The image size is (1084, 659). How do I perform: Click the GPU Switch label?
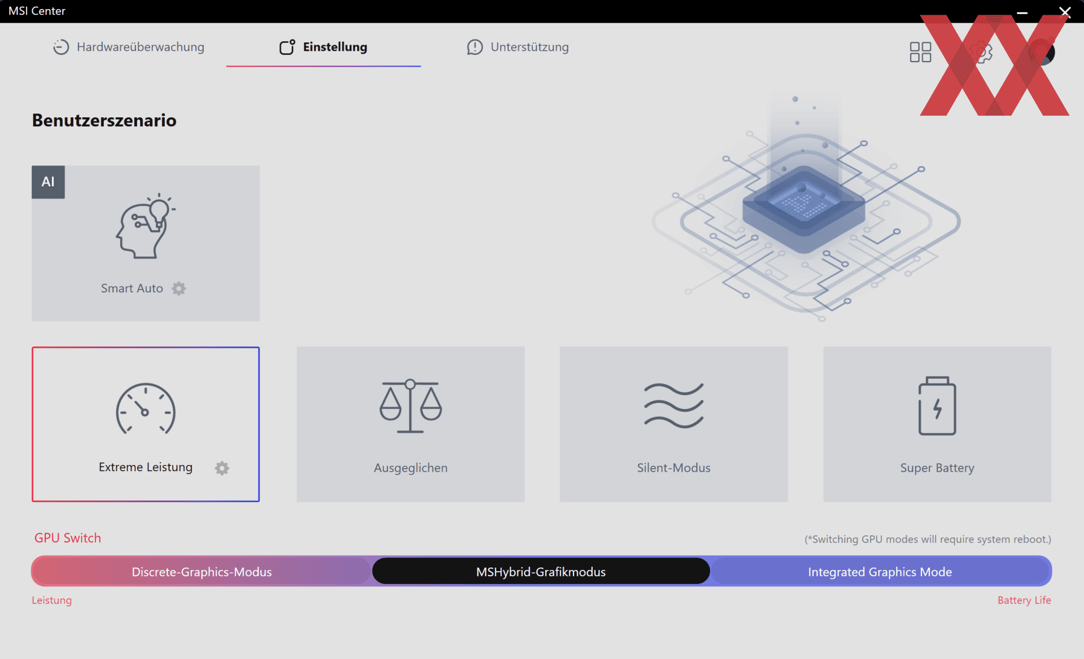click(x=68, y=538)
